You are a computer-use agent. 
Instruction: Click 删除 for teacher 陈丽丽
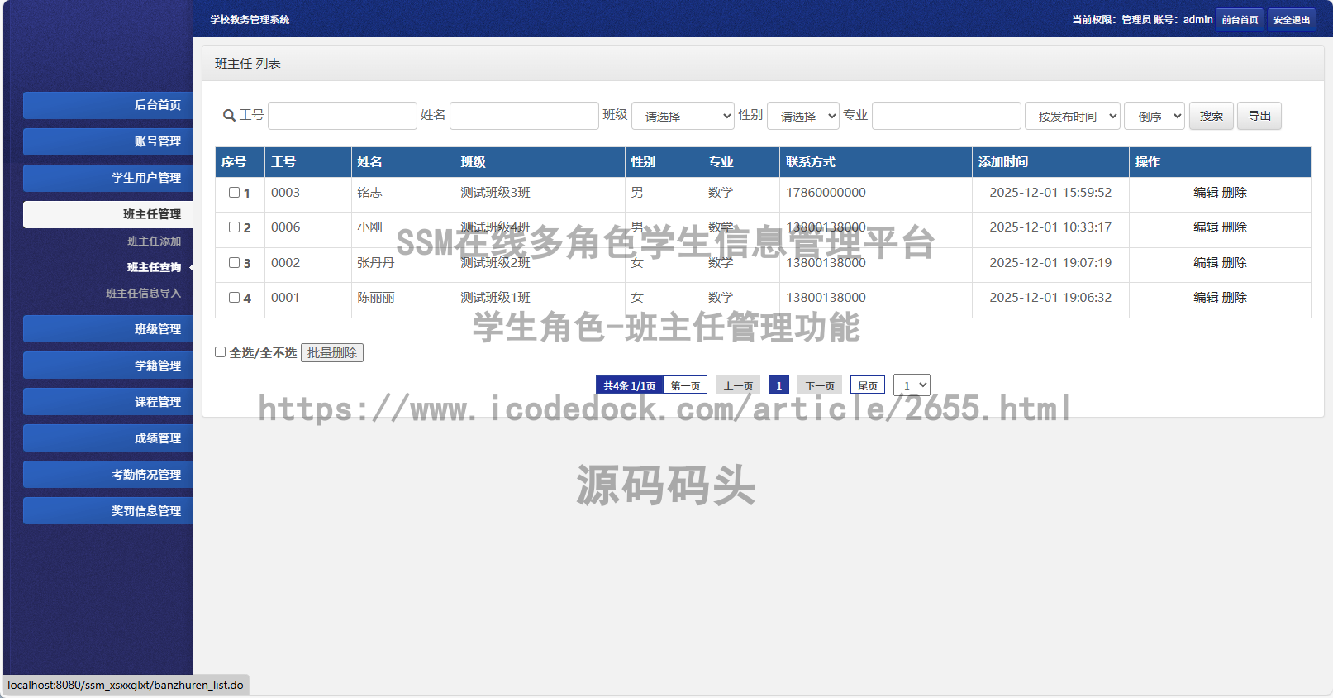(x=1235, y=298)
